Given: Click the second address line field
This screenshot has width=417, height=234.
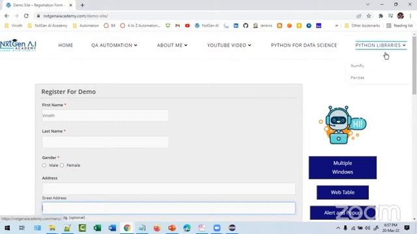Looking at the screenshot, I should 169,208.
